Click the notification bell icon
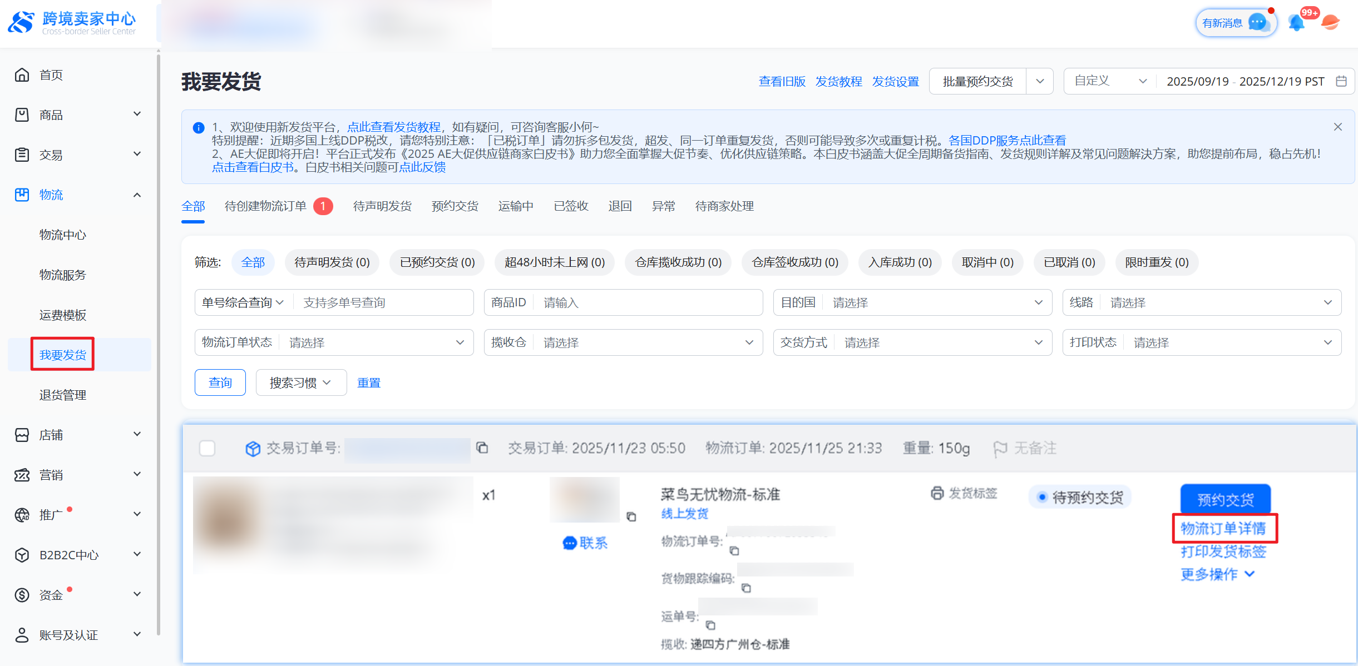Viewport: 1358px width, 666px height. click(1296, 23)
